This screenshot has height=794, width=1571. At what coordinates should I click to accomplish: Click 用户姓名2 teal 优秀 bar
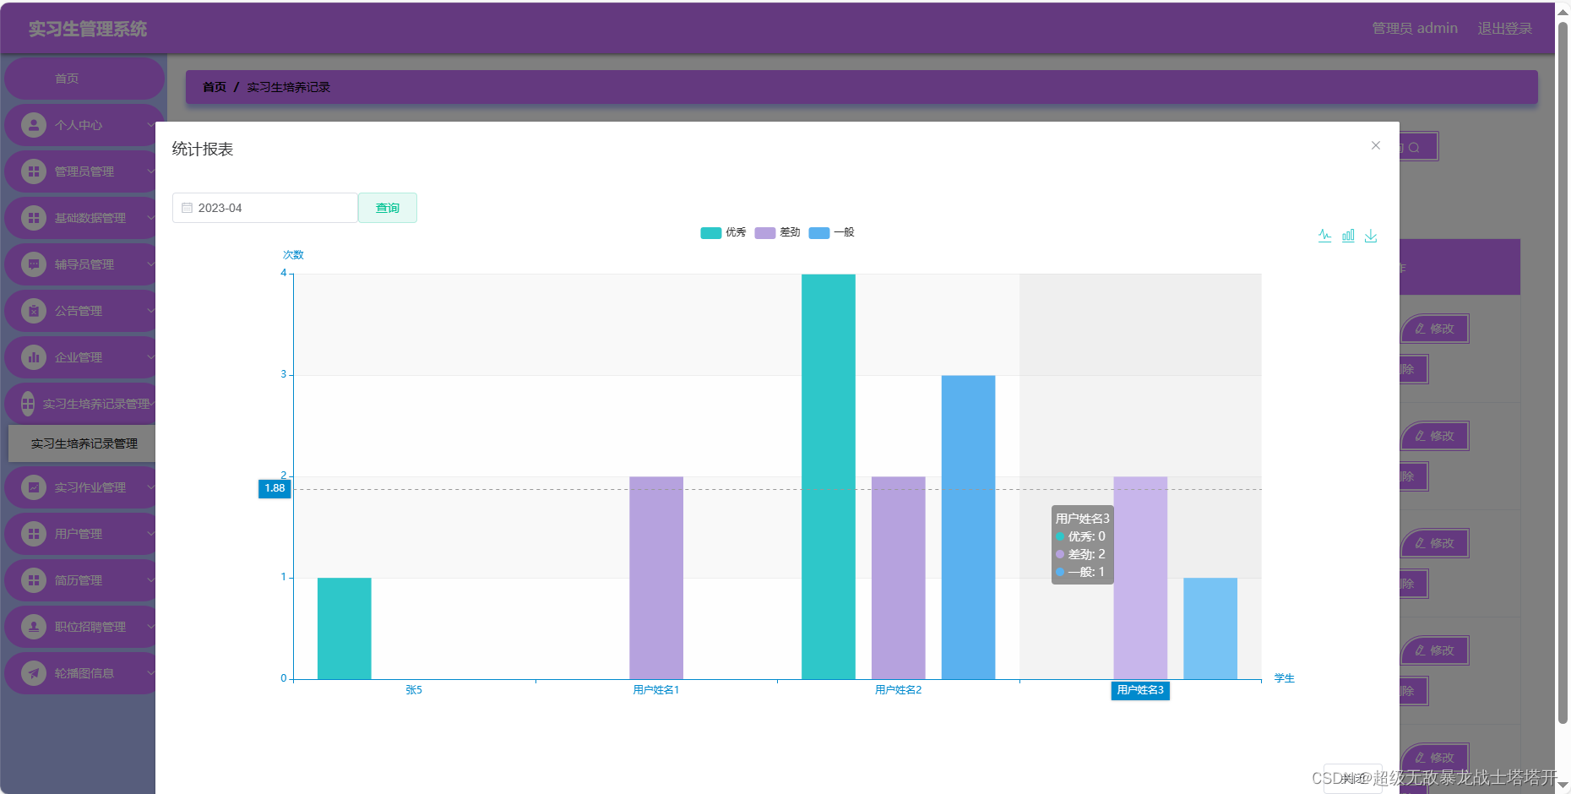(829, 476)
